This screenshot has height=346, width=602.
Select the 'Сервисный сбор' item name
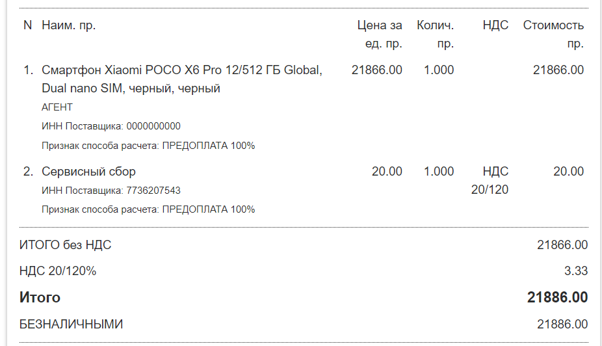pos(88,172)
